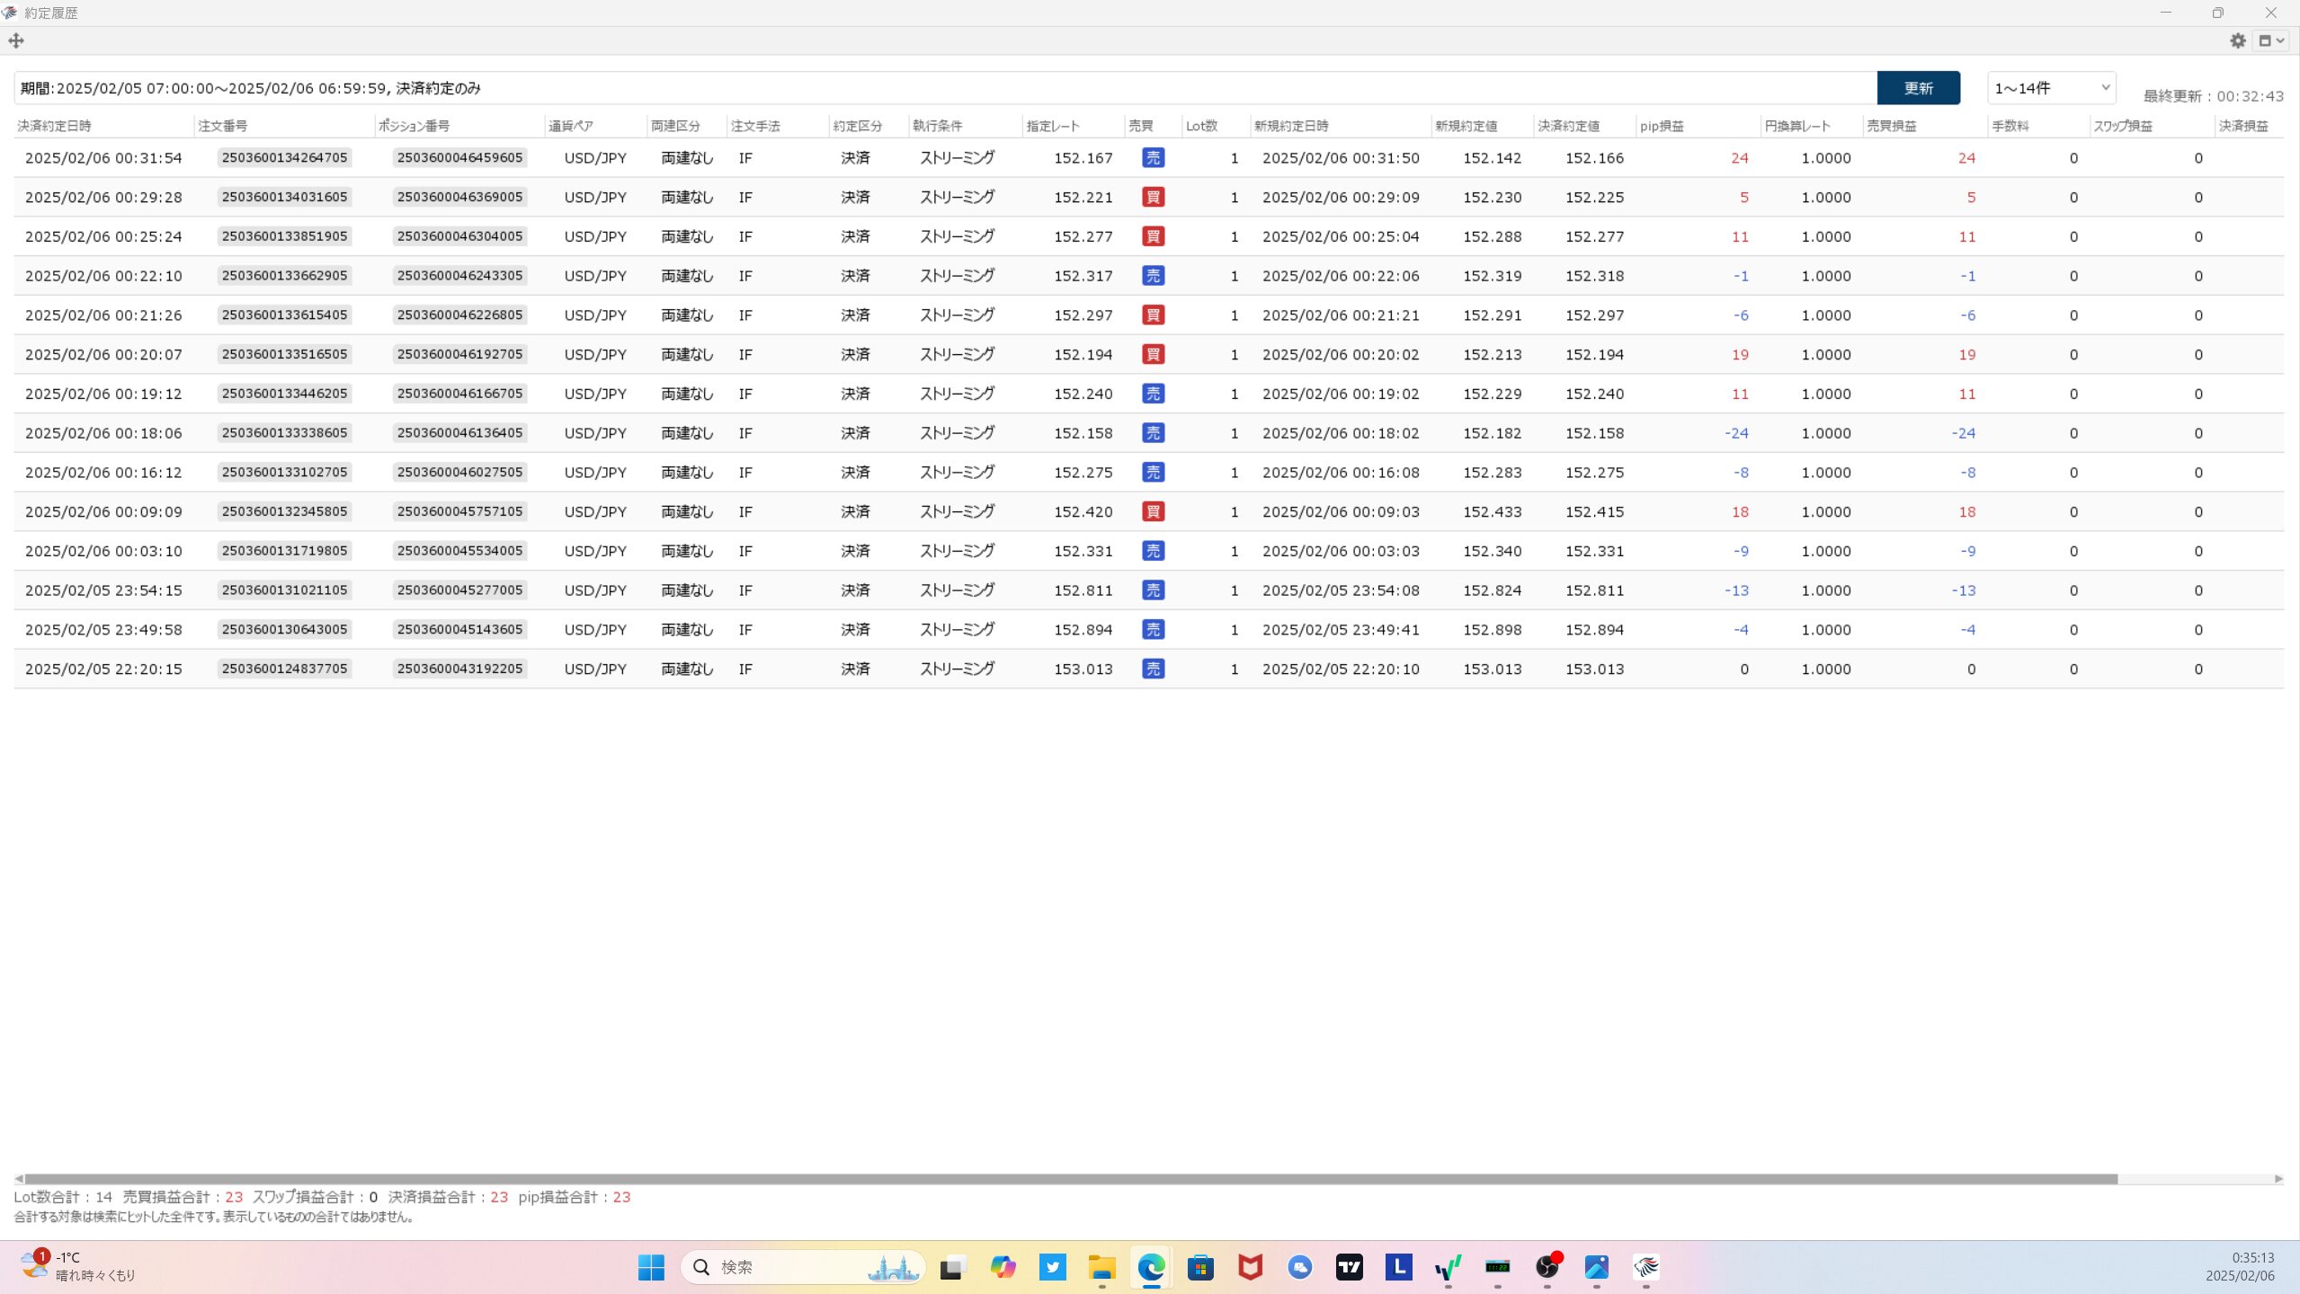Sort by pip損益 column header
The image size is (2300, 1294).
[x=1662, y=126]
